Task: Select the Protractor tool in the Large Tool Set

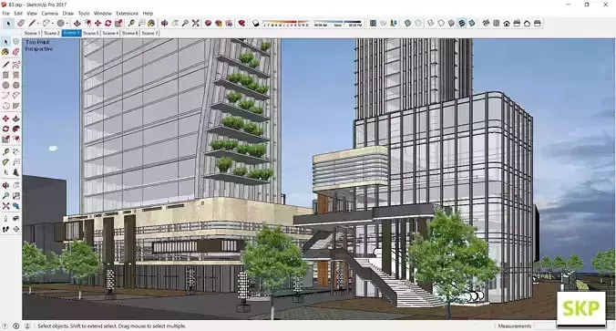Action: tap(5, 161)
